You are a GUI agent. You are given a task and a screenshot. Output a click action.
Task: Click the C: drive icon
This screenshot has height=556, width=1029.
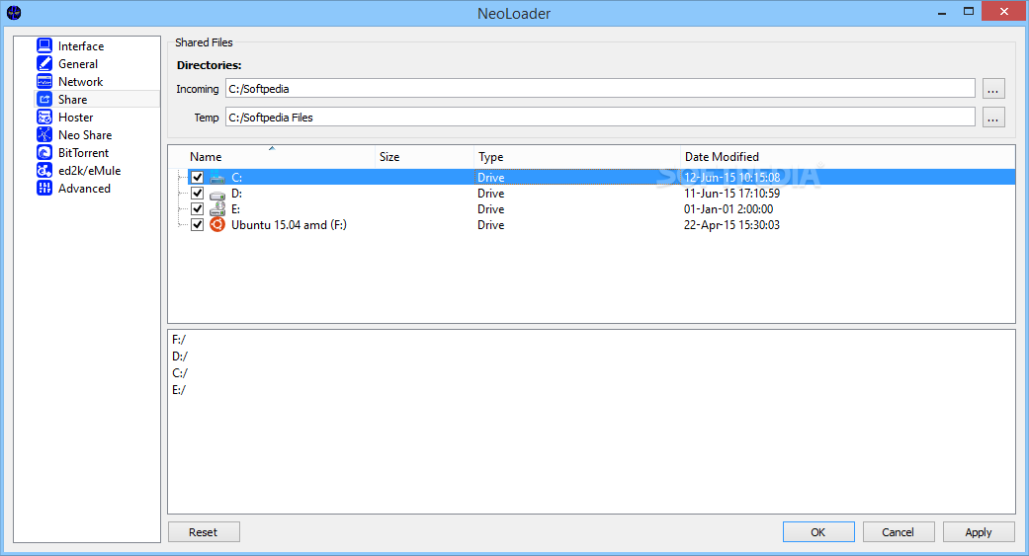tap(217, 178)
